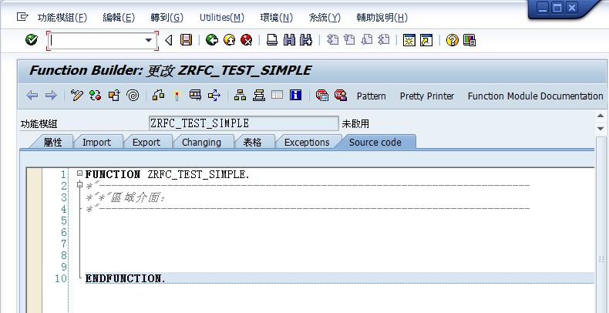Click the Set/Delete Session Breakpoint icon
609x313 pixels.
[322, 95]
